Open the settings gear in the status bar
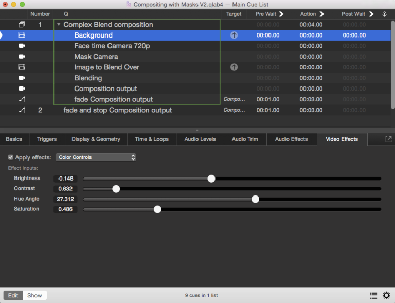The width and height of the screenshot is (395, 303). 386,295
